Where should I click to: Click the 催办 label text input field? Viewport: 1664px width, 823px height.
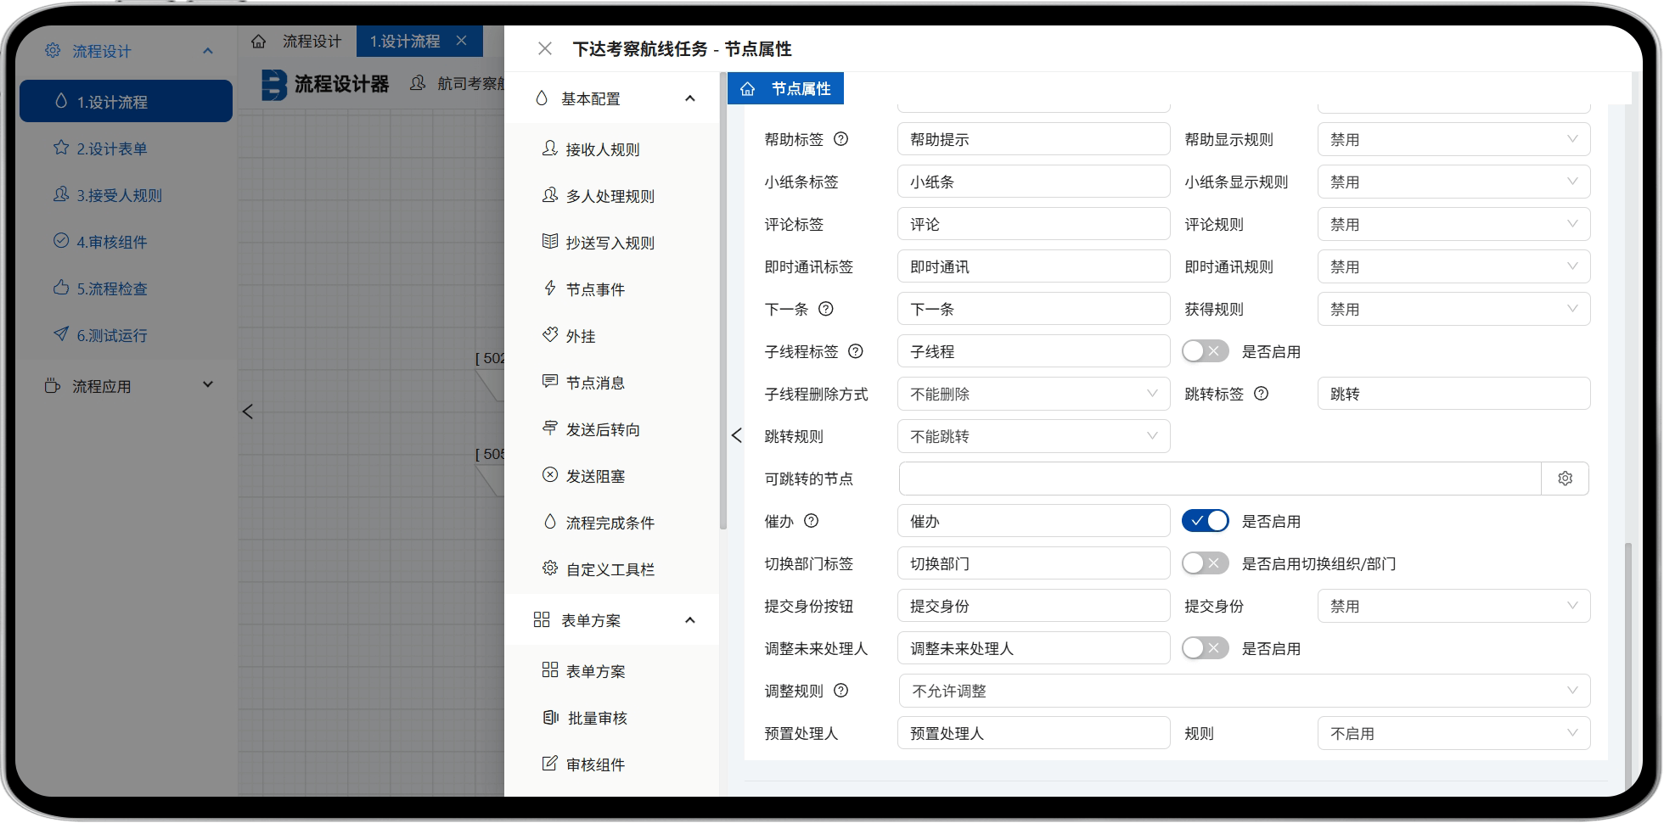point(1032,521)
